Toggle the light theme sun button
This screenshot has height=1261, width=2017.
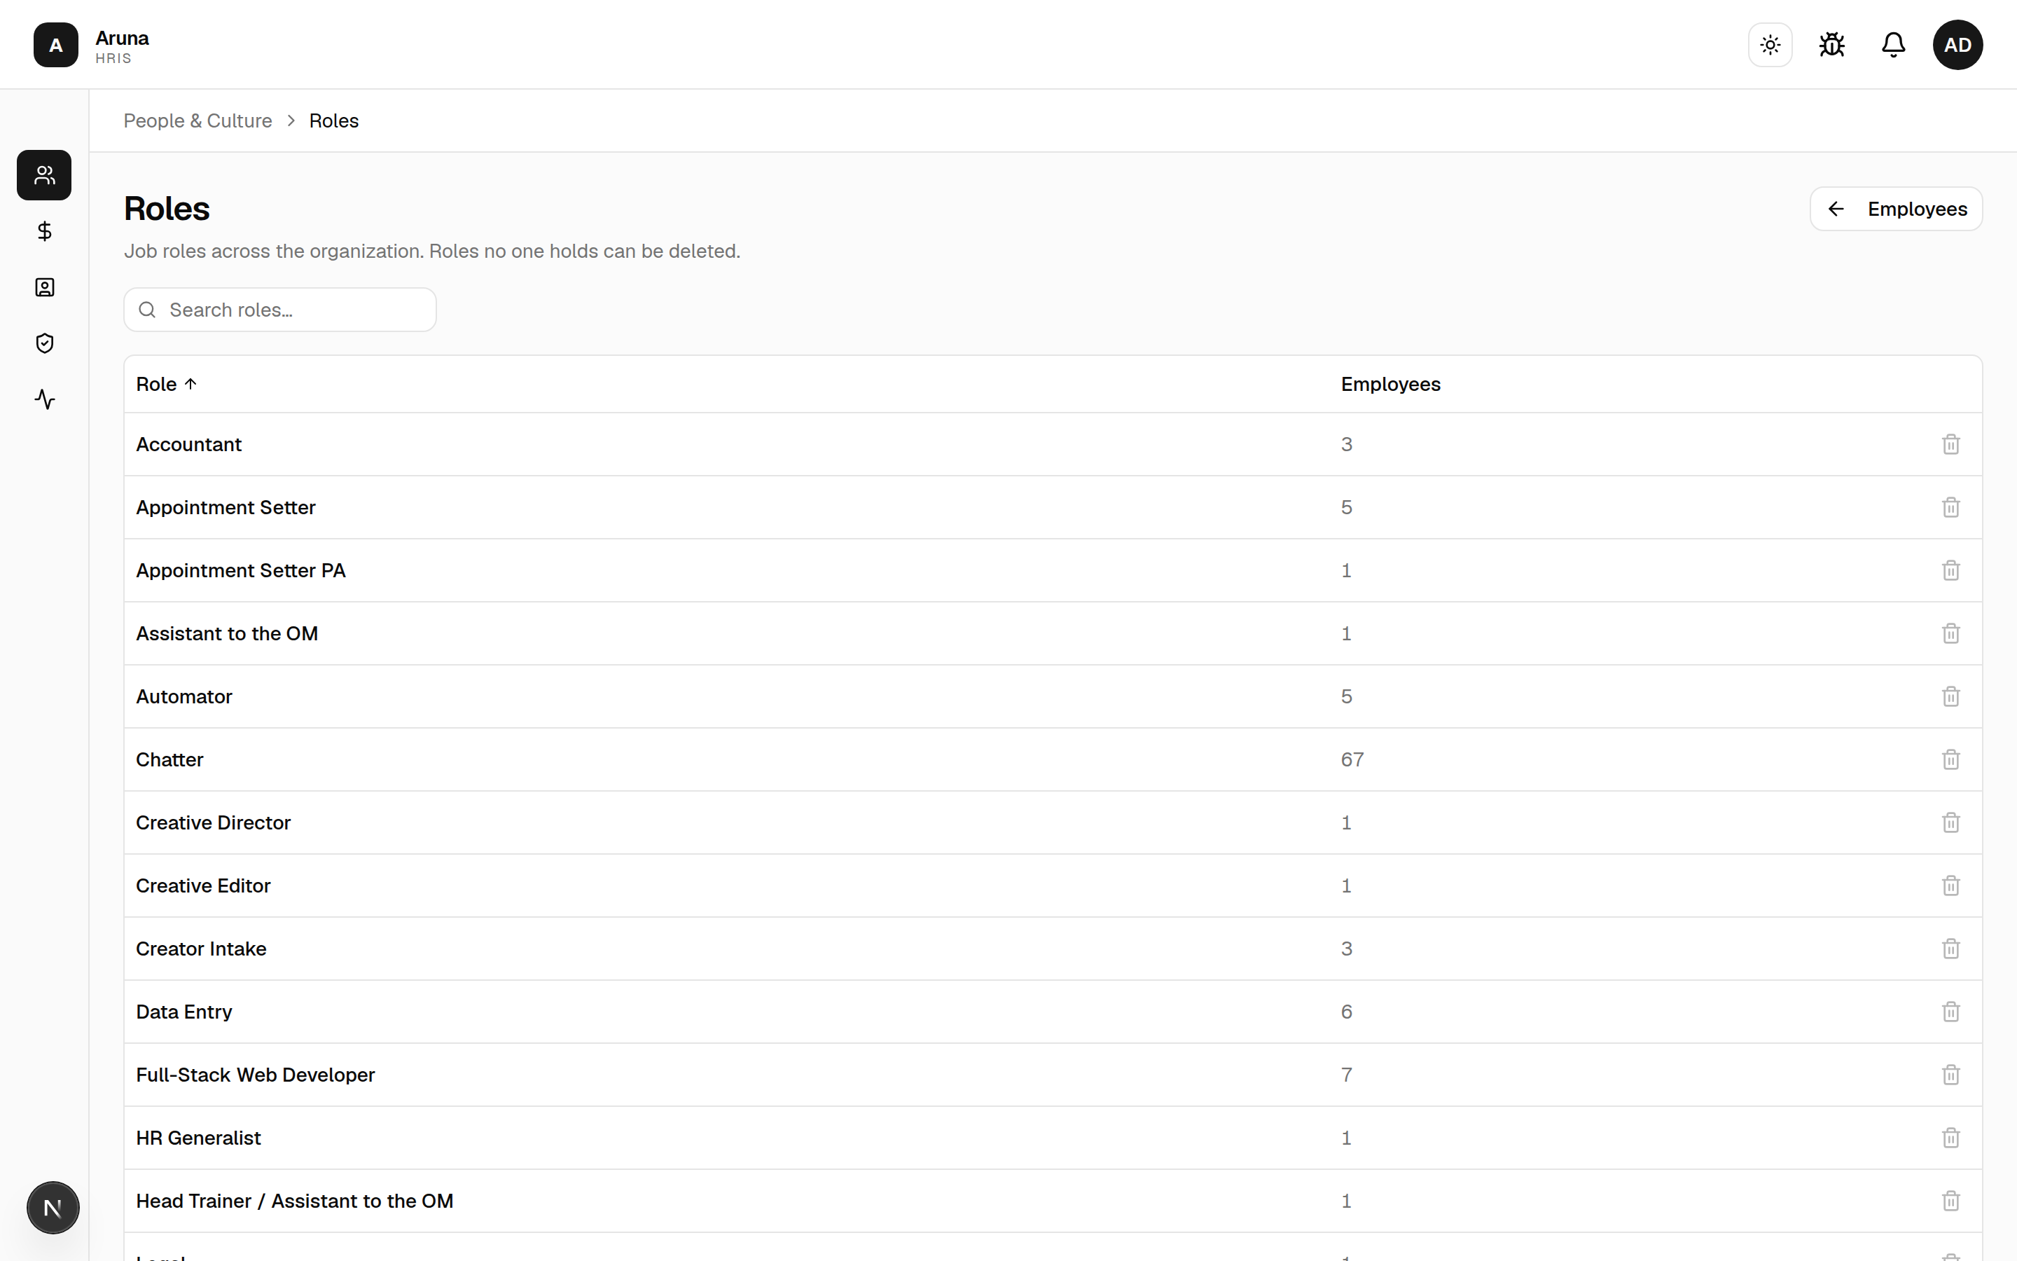1770,45
